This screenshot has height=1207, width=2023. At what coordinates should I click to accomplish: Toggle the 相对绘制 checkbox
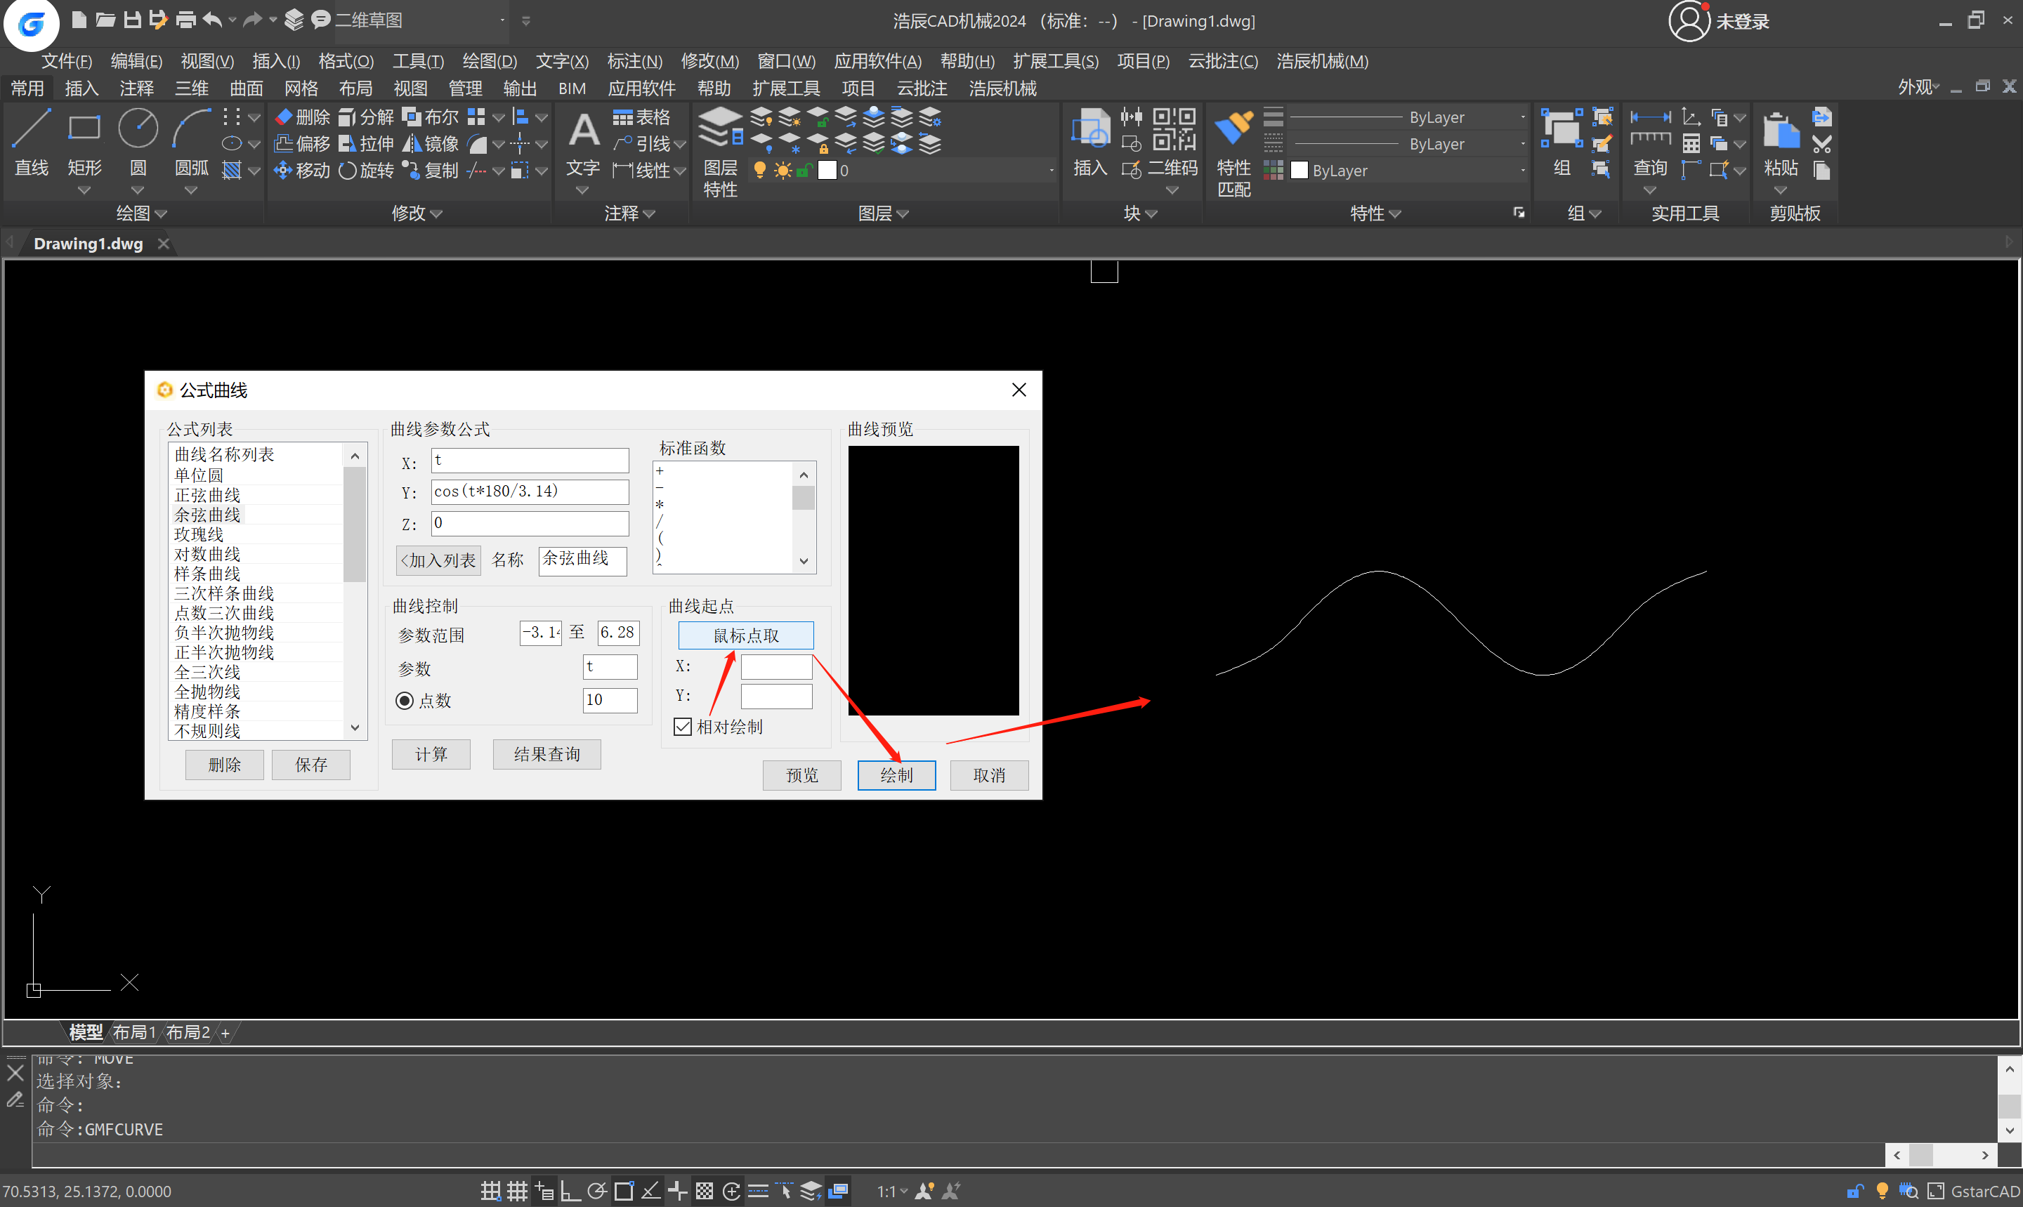(683, 727)
